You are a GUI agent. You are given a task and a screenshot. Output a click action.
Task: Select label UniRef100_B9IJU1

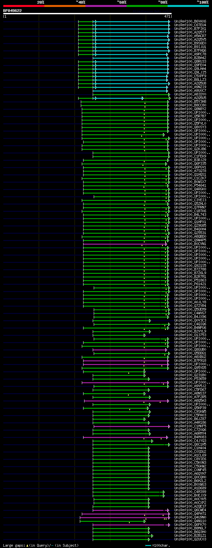tap(190, 47)
